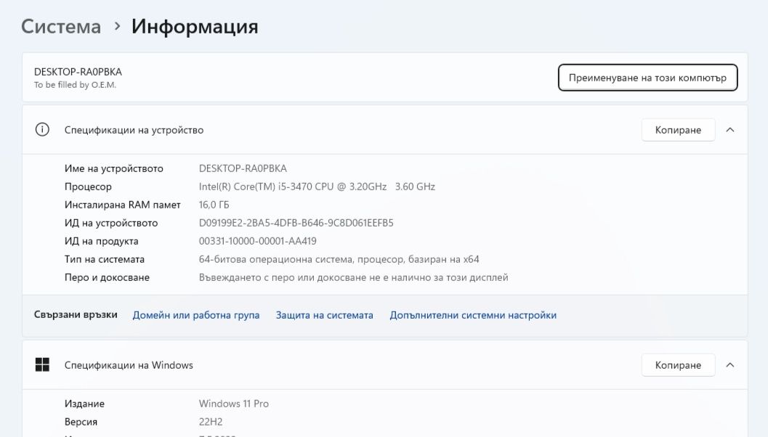Click the Информация breadcrumb title

tap(195, 27)
